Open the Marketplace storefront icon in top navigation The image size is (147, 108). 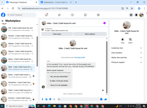click(x=85, y=15)
